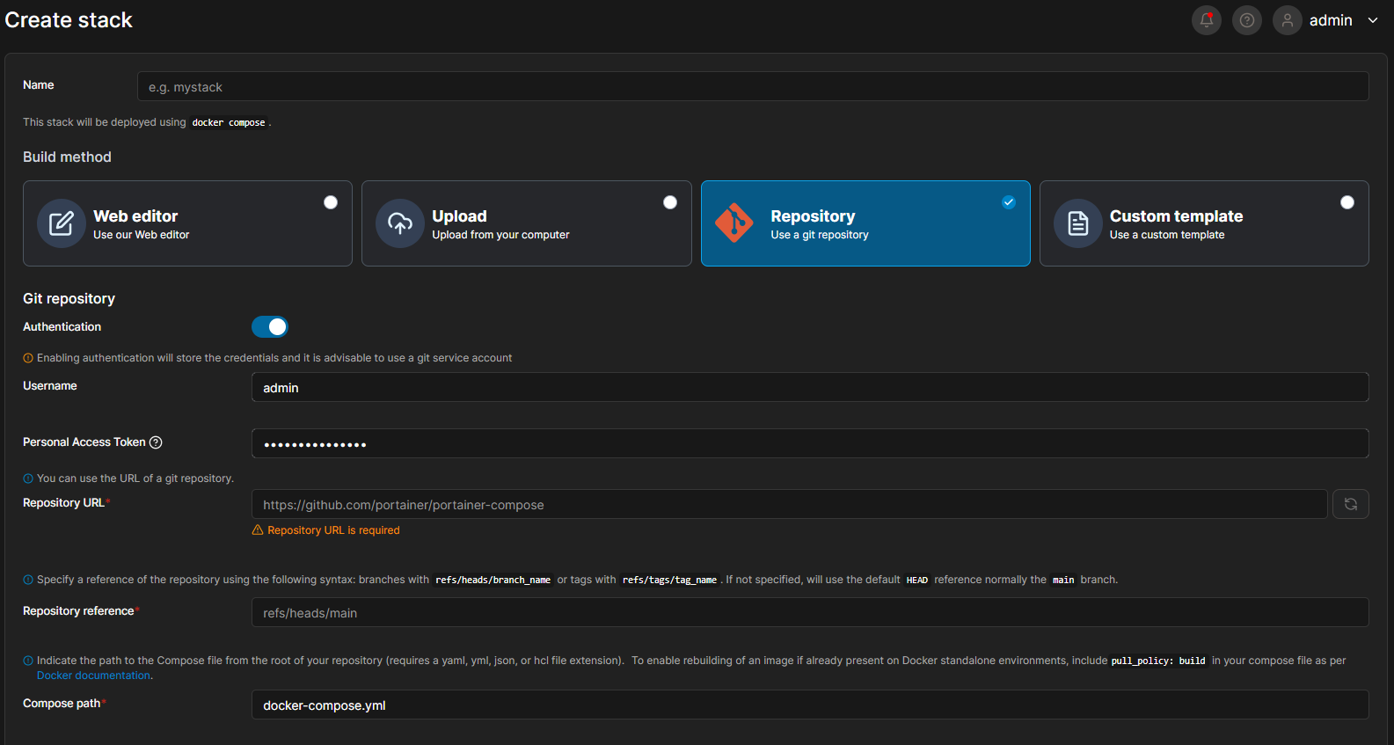This screenshot has height=745, width=1394.
Task: Disable the Authentication toggle switch
Action: 270,327
